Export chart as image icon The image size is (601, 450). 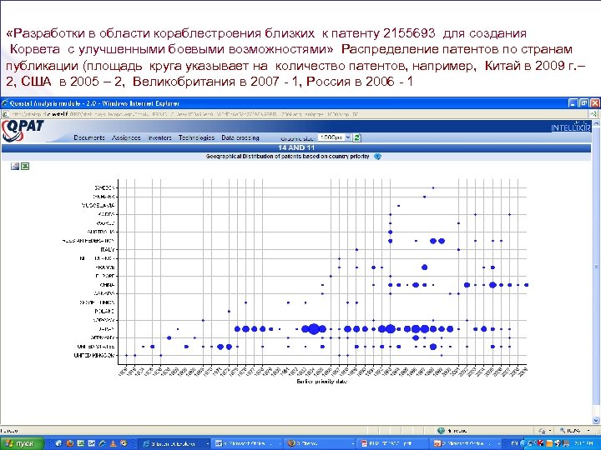(15, 166)
